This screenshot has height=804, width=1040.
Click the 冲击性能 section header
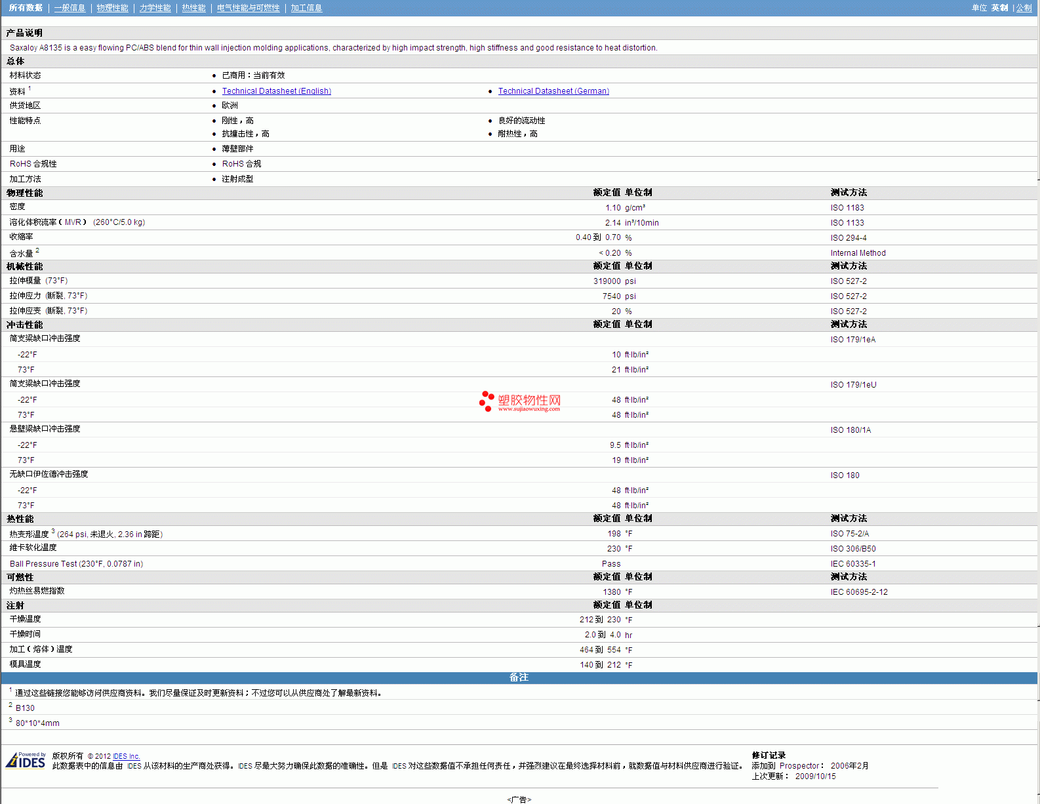(x=24, y=325)
